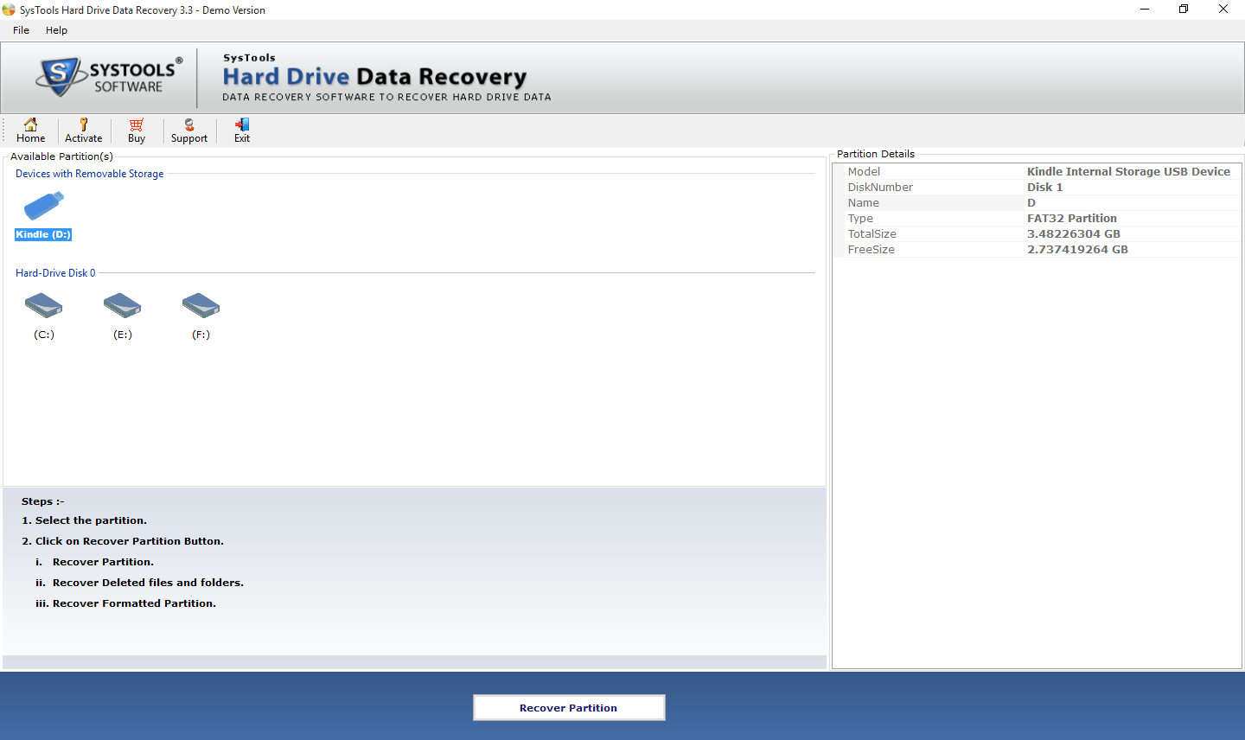
Task: Click the FreeSize row label
Action: coord(871,249)
